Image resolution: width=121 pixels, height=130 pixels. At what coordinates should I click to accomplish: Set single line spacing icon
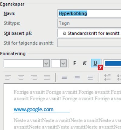pos(64,78)
